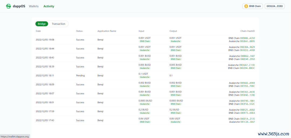291x138 pixels.
Task: Click the Date column header
Action: click(38, 31)
